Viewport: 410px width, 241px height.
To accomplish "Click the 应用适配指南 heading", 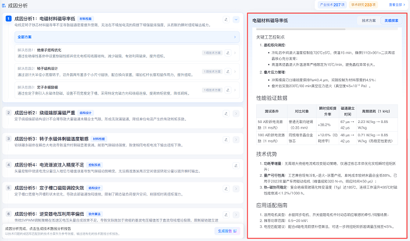I will (272, 205).
